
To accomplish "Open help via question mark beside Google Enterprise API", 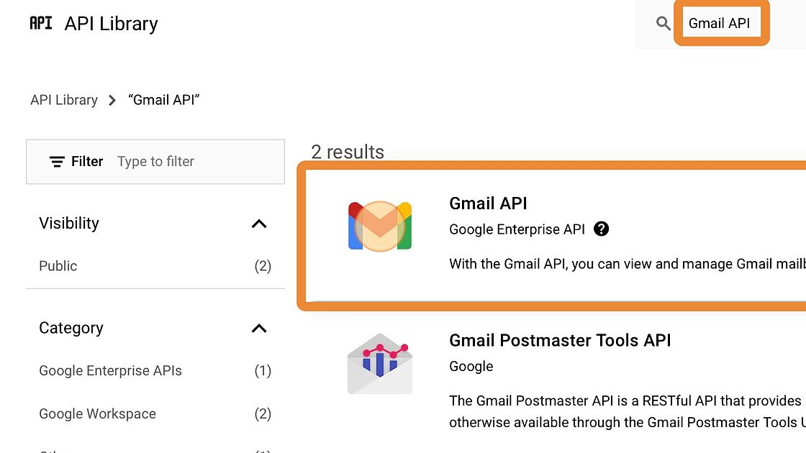I will [x=601, y=229].
